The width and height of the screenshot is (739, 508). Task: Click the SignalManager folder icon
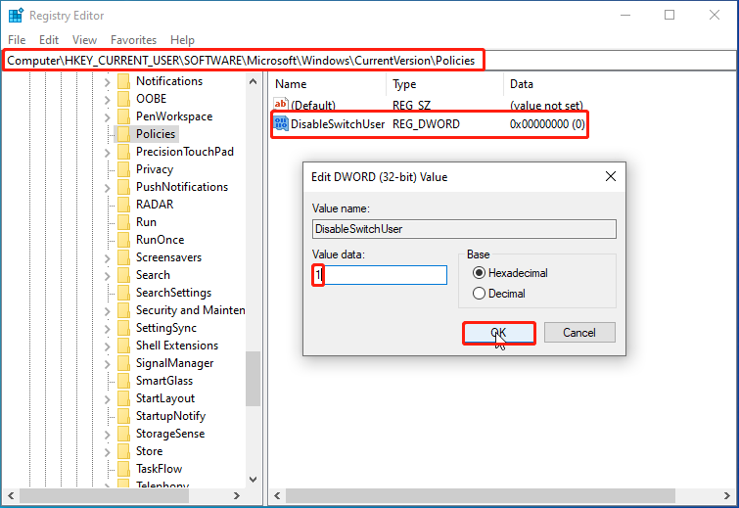point(124,363)
